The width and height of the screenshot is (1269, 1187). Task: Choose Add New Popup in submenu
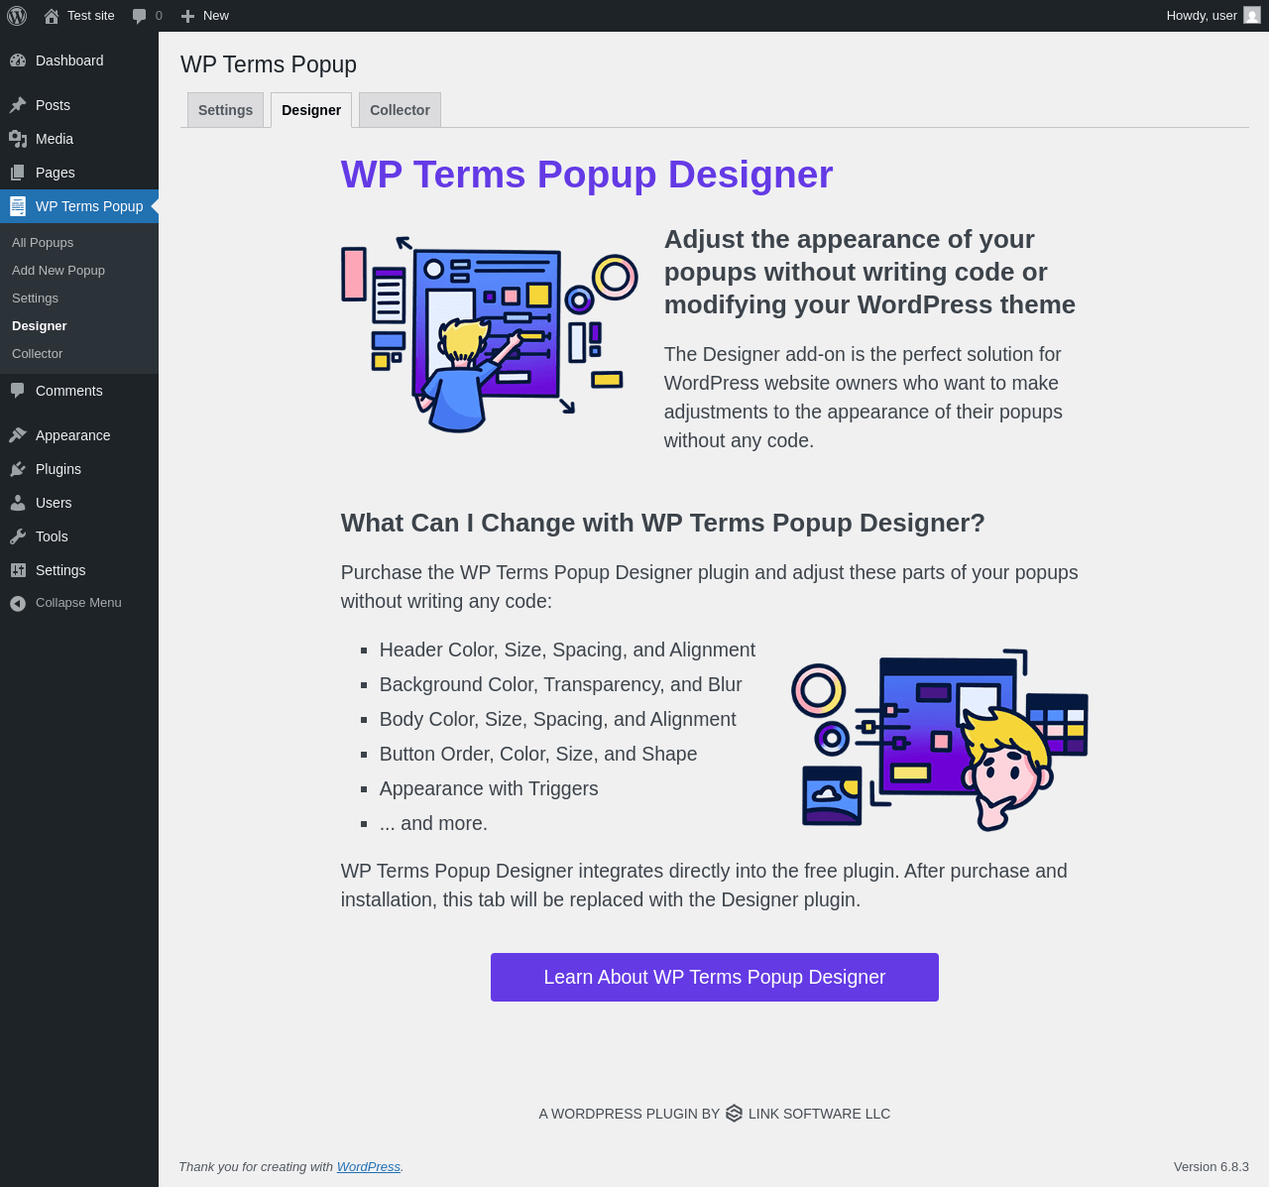point(58,271)
